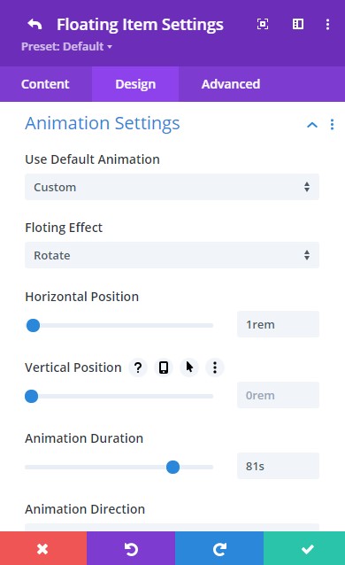Click the back arrow in header
Viewport: 345px width, 565px height.
point(34,25)
